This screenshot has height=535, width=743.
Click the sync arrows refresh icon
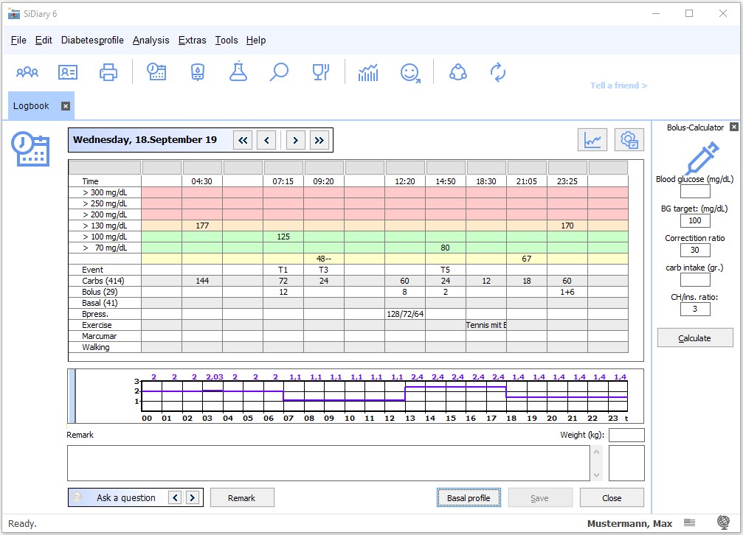pyautogui.click(x=497, y=72)
